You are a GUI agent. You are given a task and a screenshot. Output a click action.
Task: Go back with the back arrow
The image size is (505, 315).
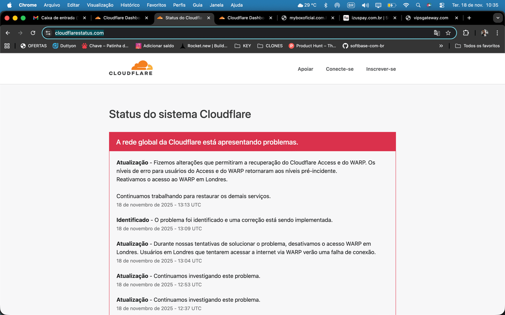pos(8,33)
